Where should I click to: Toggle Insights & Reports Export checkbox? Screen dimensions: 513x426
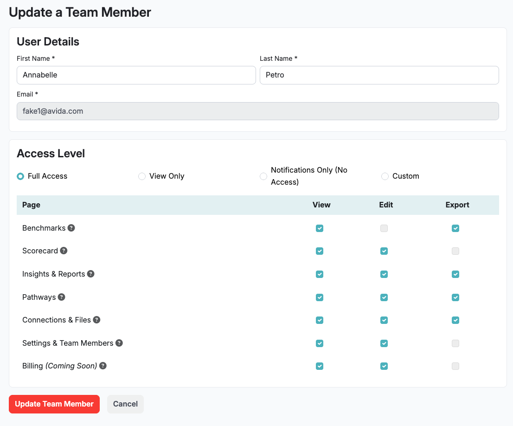tap(455, 274)
